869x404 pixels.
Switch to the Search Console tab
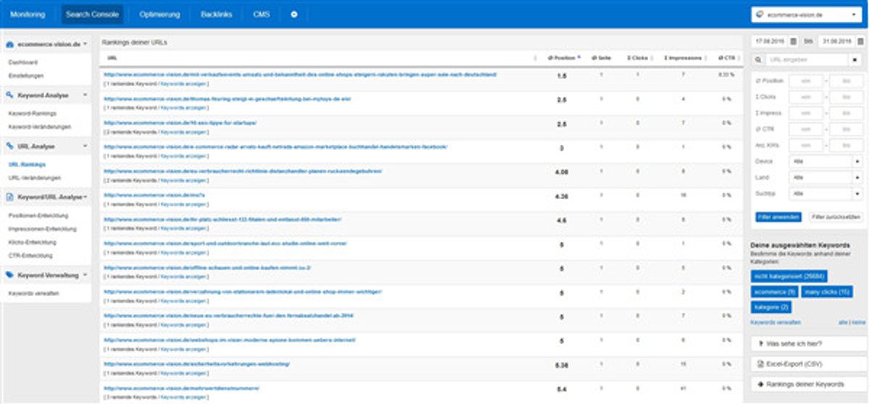coord(92,14)
